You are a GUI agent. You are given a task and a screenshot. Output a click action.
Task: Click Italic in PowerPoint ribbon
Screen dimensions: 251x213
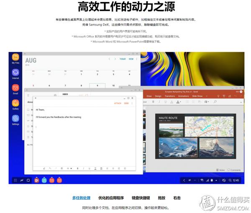pyautogui.click(x=159, y=102)
